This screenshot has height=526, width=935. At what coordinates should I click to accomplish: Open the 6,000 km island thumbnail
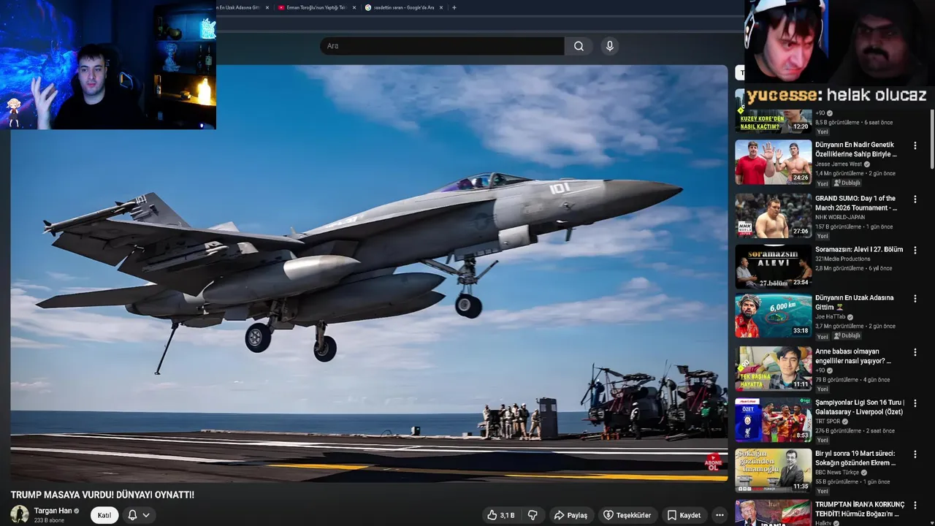(773, 316)
